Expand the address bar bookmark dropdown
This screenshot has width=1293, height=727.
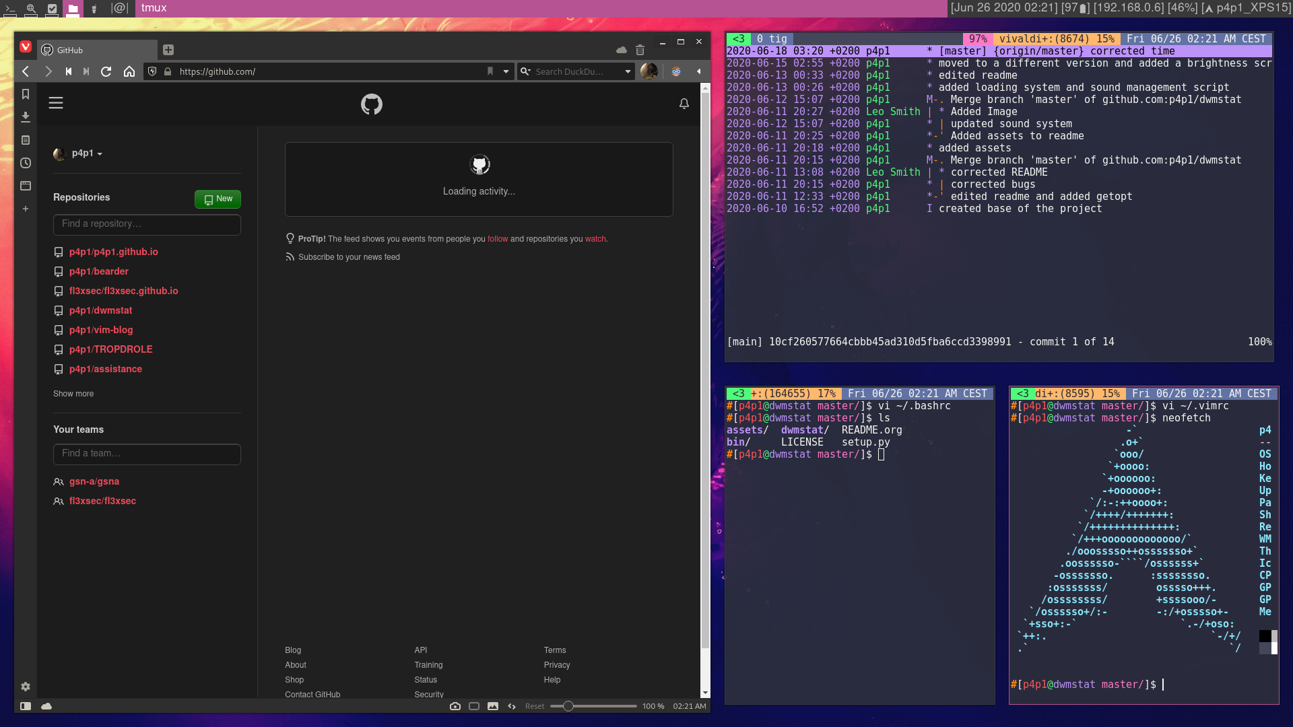pos(506,71)
